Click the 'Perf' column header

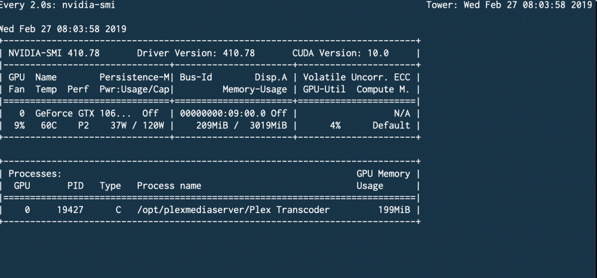click(78, 89)
